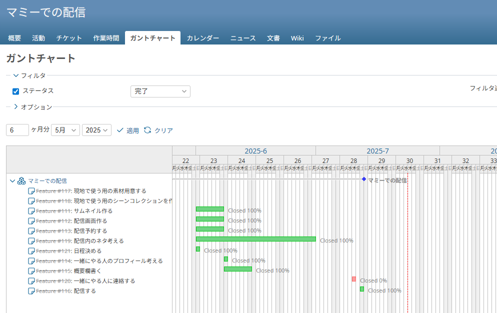Screen dimensions: 497x313
Task: Go to the 文書 tab
Action: pyautogui.click(x=273, y=38)
